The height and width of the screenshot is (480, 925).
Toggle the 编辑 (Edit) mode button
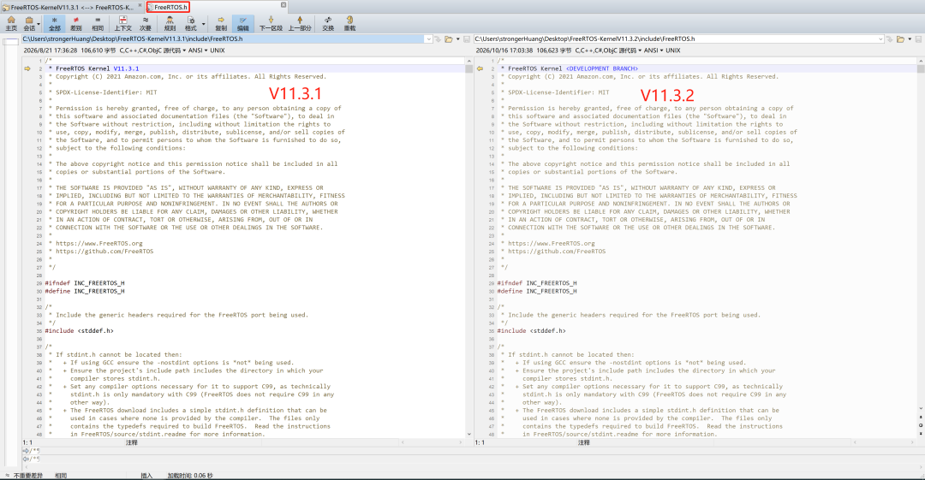pyautogui.click(x=242, y=24)
